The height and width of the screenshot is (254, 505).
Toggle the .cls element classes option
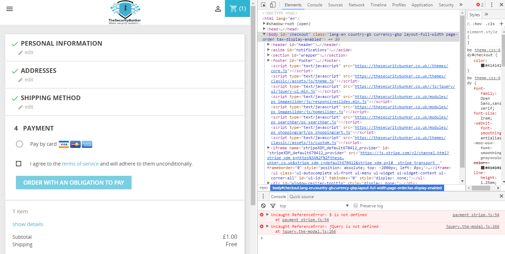(x=491, y=24)
